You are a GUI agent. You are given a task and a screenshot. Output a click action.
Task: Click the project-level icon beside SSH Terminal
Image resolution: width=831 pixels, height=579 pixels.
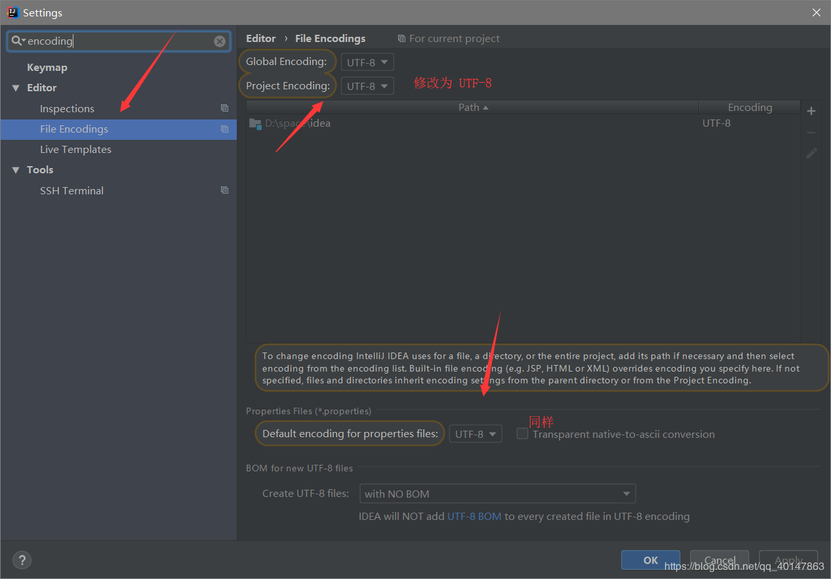pyautogui.click(x=224, y=190)
